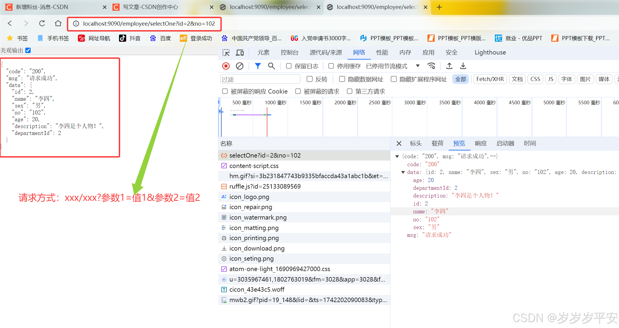Screen dimensions: 619x328
Task: Enable the 保留日志 checkbox
Action: (288, 66)
